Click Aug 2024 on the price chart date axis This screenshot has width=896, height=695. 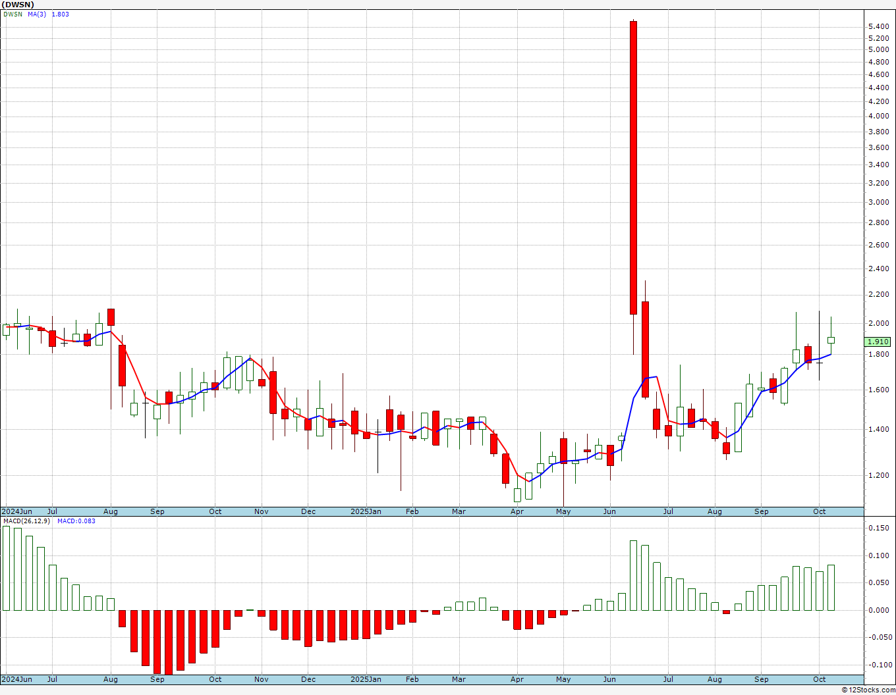(111, 511)
